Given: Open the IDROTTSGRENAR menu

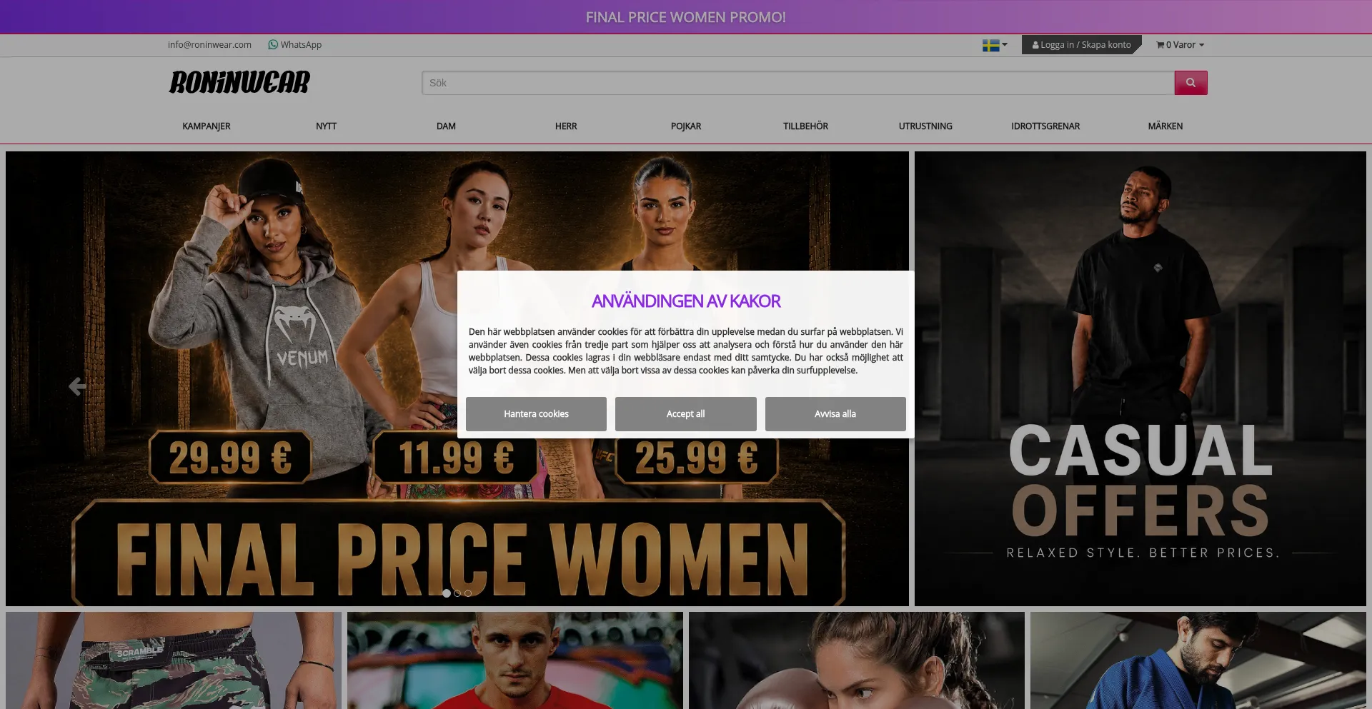Looking at the screenshot, I should 1045,126.
